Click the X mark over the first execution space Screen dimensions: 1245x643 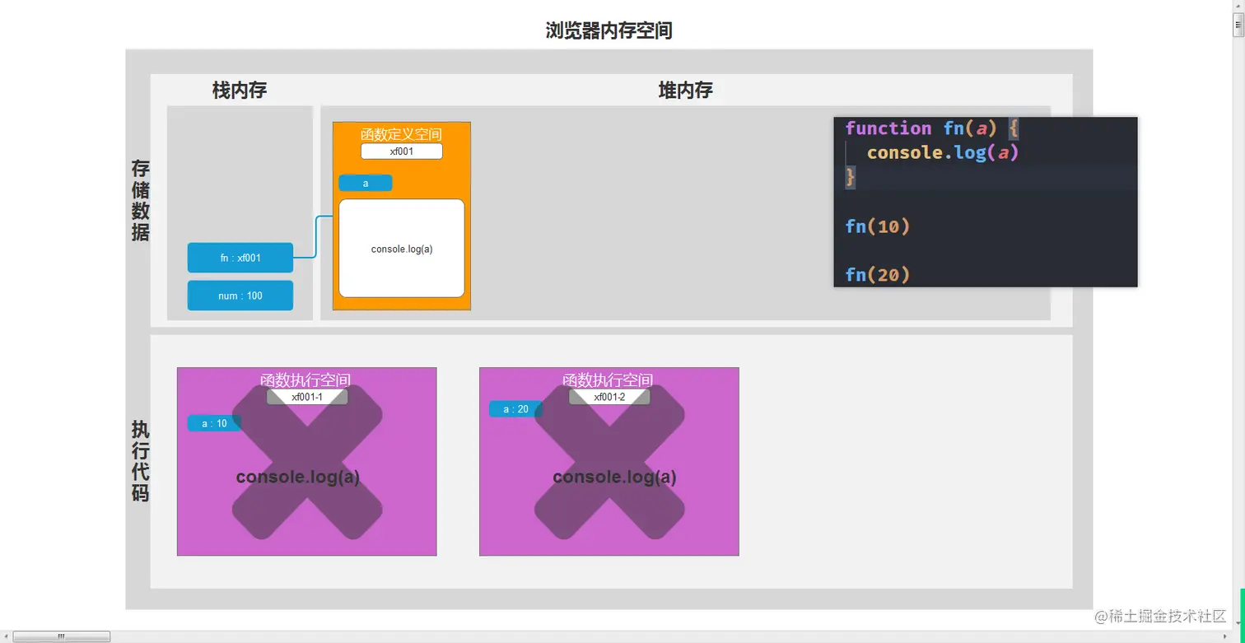click(307, 463)
